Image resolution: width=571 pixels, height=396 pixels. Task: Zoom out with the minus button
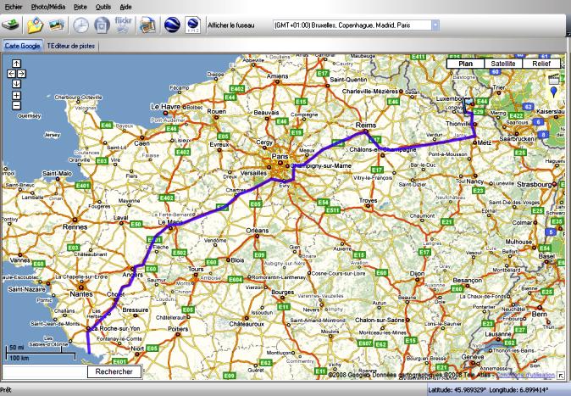[16, 106]
